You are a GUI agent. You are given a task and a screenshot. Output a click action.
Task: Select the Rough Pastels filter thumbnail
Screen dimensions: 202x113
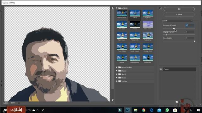[x=135, y=47]
